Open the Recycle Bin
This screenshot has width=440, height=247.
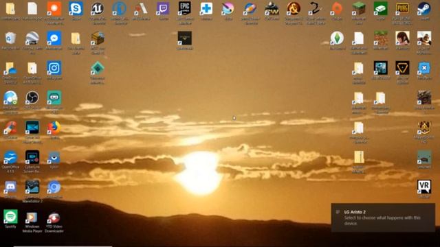[x=10, y=38]
